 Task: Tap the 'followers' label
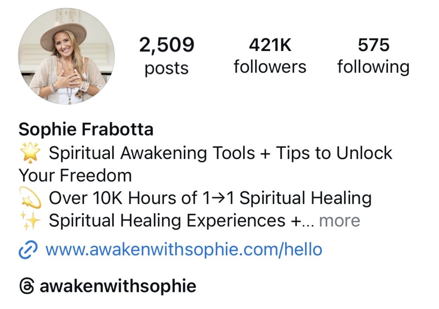[270, 67]
